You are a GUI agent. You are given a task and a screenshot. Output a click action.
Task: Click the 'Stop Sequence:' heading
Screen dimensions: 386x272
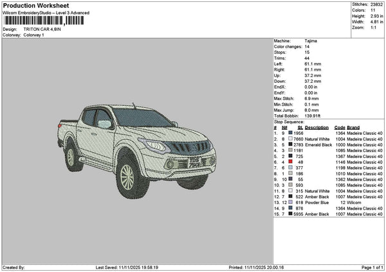289,122
